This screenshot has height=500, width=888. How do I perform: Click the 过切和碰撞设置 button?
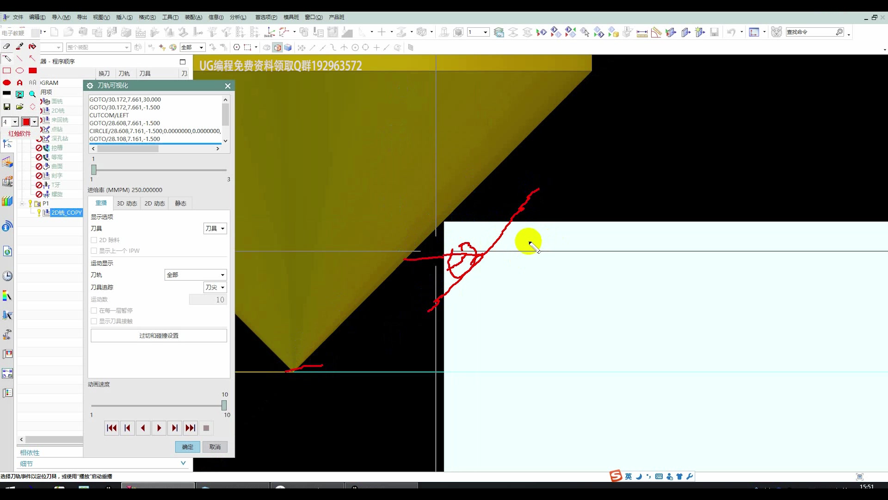tap(159, 336)
